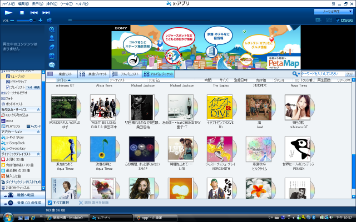Open the 編集 menu
This screenshot has height=222, width=356.
tap(23, 4)
